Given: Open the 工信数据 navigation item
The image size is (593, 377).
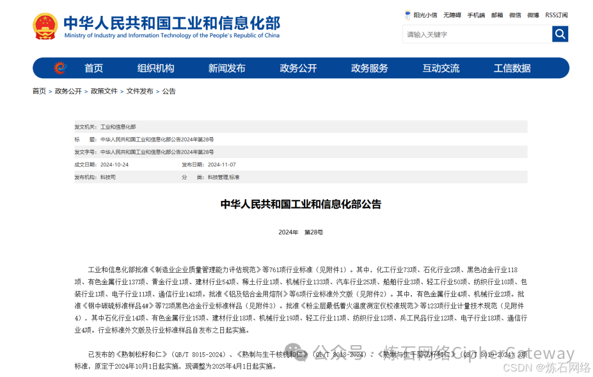Looking at the screenshot, I should coord(512,68).
